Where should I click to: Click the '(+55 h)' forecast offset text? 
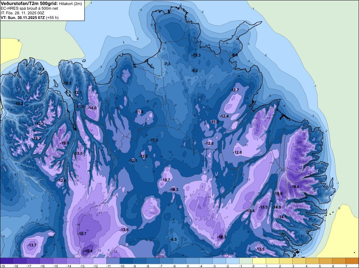click(52, 18)
